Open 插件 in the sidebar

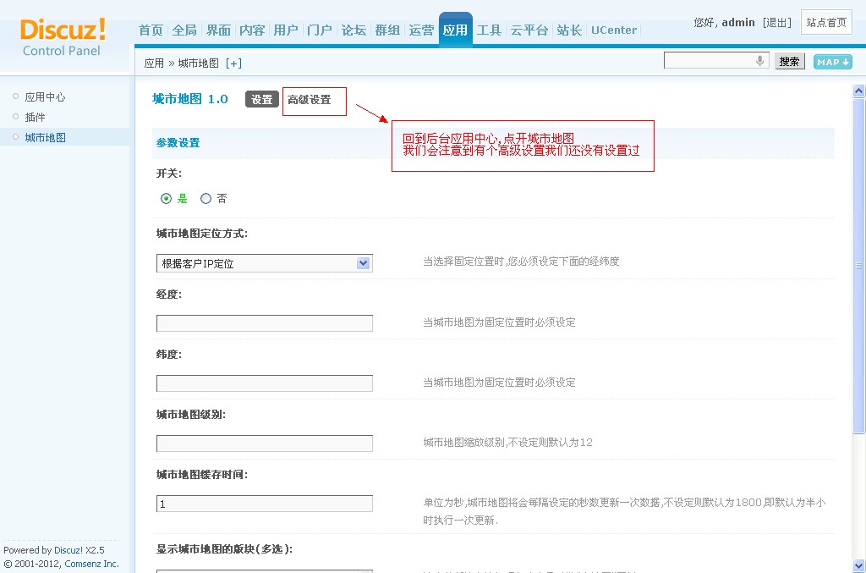click(36, 118)
